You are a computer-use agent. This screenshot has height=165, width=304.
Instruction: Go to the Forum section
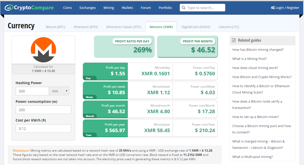point(146,8)
